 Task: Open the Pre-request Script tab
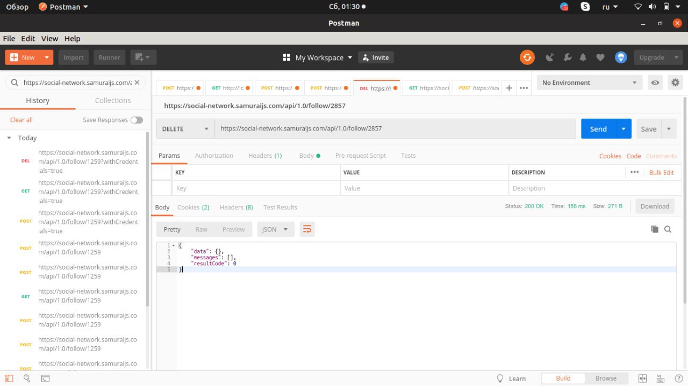click(361, 156)
